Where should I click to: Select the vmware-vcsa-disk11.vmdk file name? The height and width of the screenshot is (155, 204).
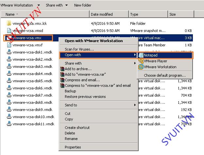(33, 124)
